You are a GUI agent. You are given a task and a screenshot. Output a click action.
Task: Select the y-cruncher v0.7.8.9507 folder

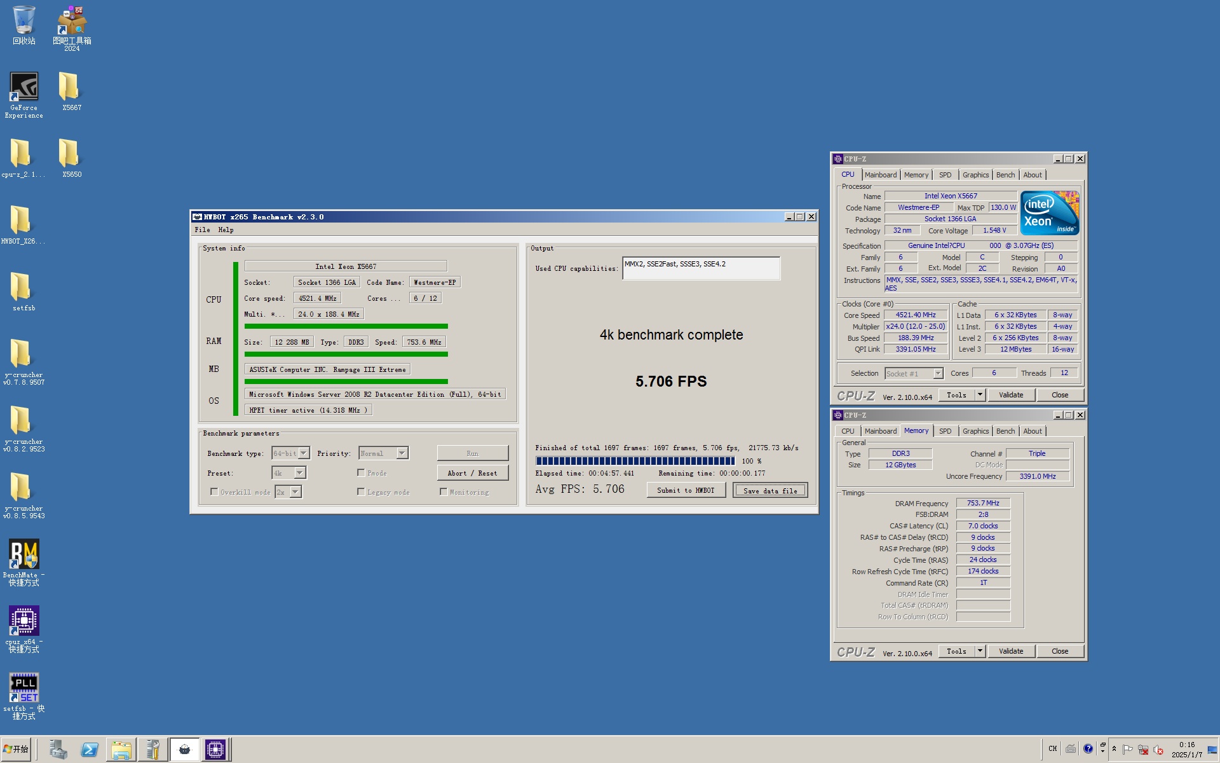(x=24, y=362)
